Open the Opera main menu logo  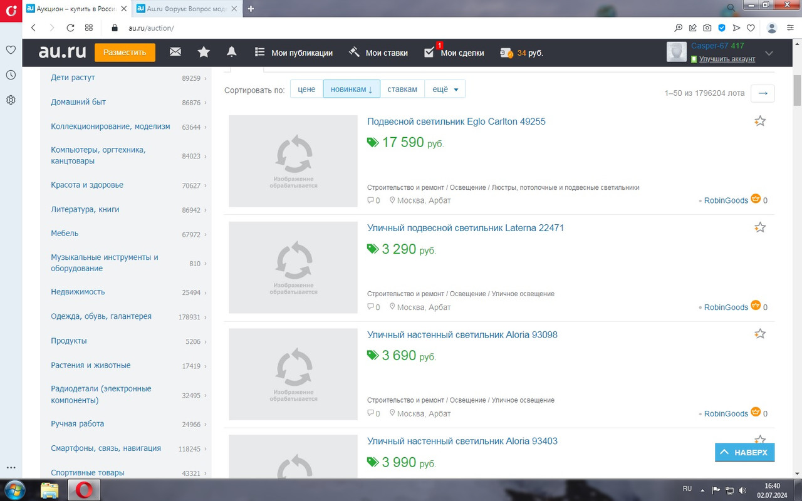(x=11, y=11)
